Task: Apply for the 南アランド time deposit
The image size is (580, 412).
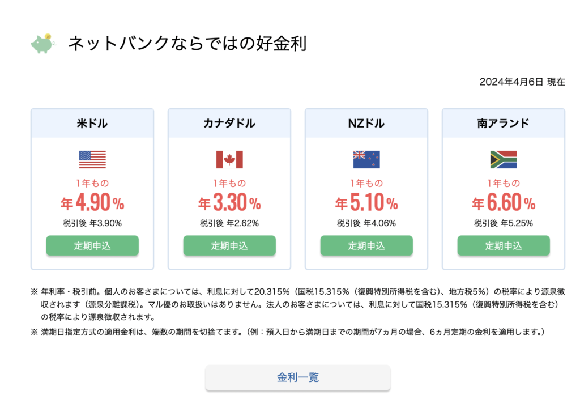Action: (x=504, y=245)
